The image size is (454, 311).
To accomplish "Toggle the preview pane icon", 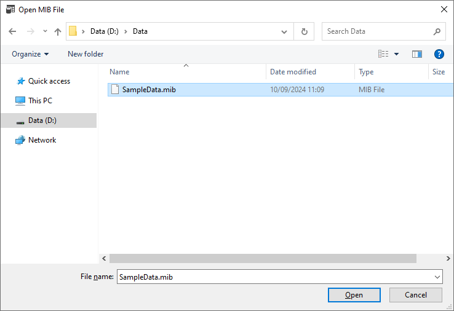I will [417, 54].
